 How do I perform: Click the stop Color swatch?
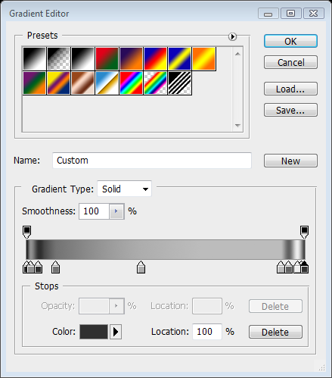[x=94, y=332]
